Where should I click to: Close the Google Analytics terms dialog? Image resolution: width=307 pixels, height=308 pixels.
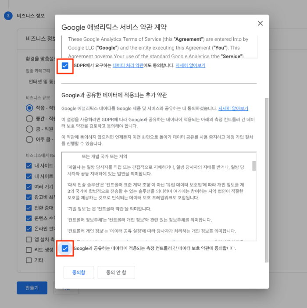pos(260,23)
